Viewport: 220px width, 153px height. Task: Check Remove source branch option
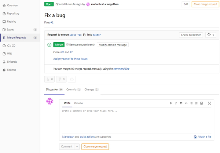(x=67, y=45)
